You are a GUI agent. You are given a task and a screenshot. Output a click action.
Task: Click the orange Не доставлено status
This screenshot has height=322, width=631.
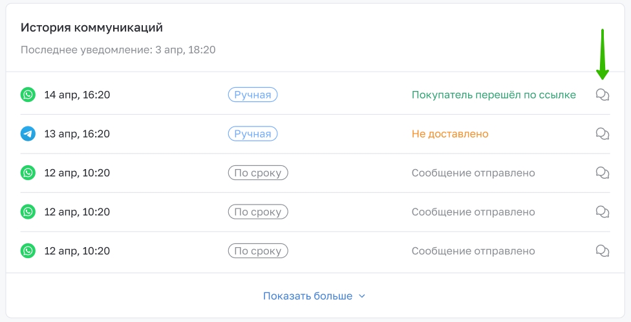450,134
